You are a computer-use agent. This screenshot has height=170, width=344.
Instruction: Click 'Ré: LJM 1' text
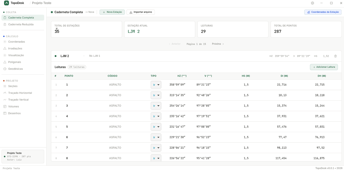pos(95,56)
